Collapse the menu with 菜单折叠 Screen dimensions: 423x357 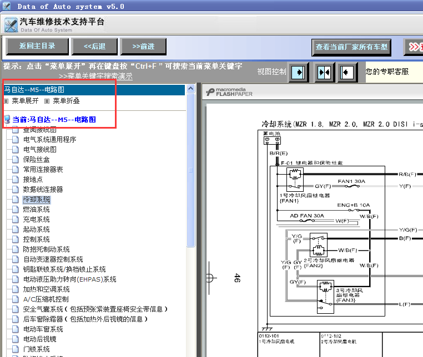[66, 101]
